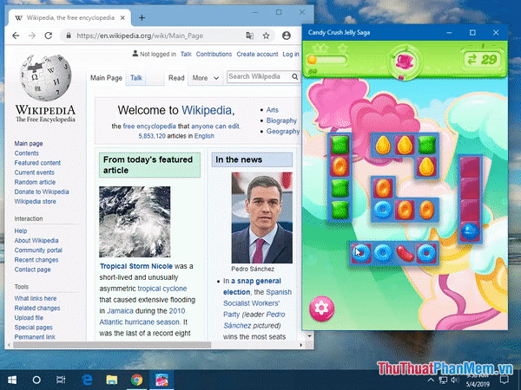Open the Biography portal link
This screenshot has height=390, width=521.
281,120
